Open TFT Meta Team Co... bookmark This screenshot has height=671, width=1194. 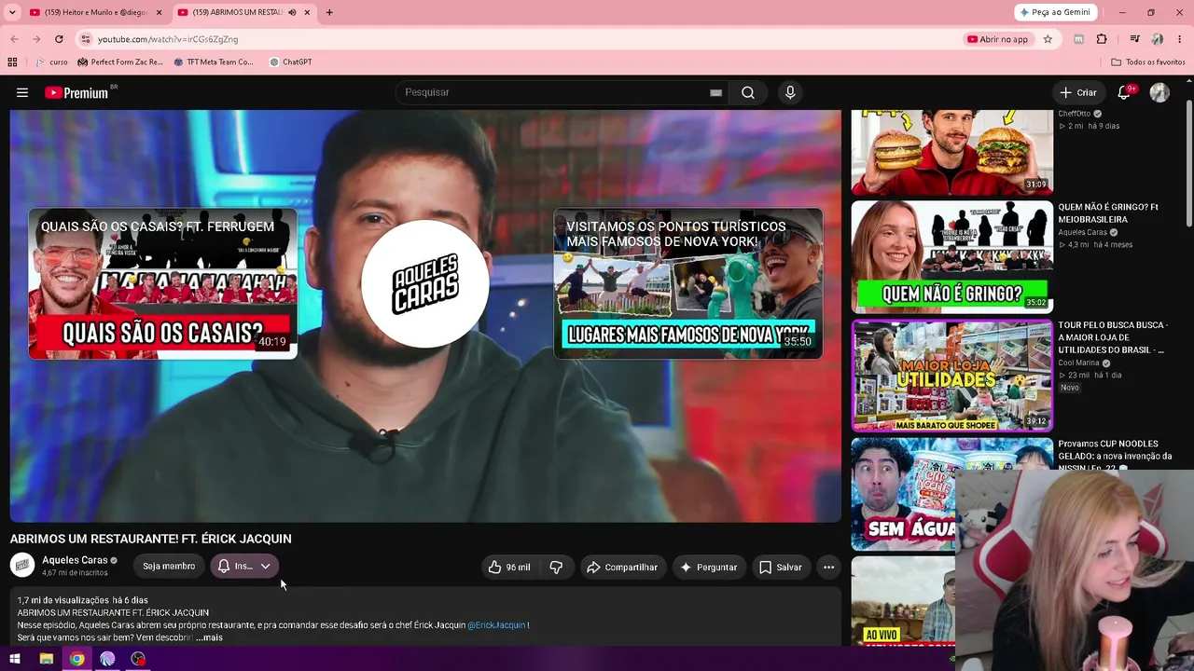tap(214, 62)
